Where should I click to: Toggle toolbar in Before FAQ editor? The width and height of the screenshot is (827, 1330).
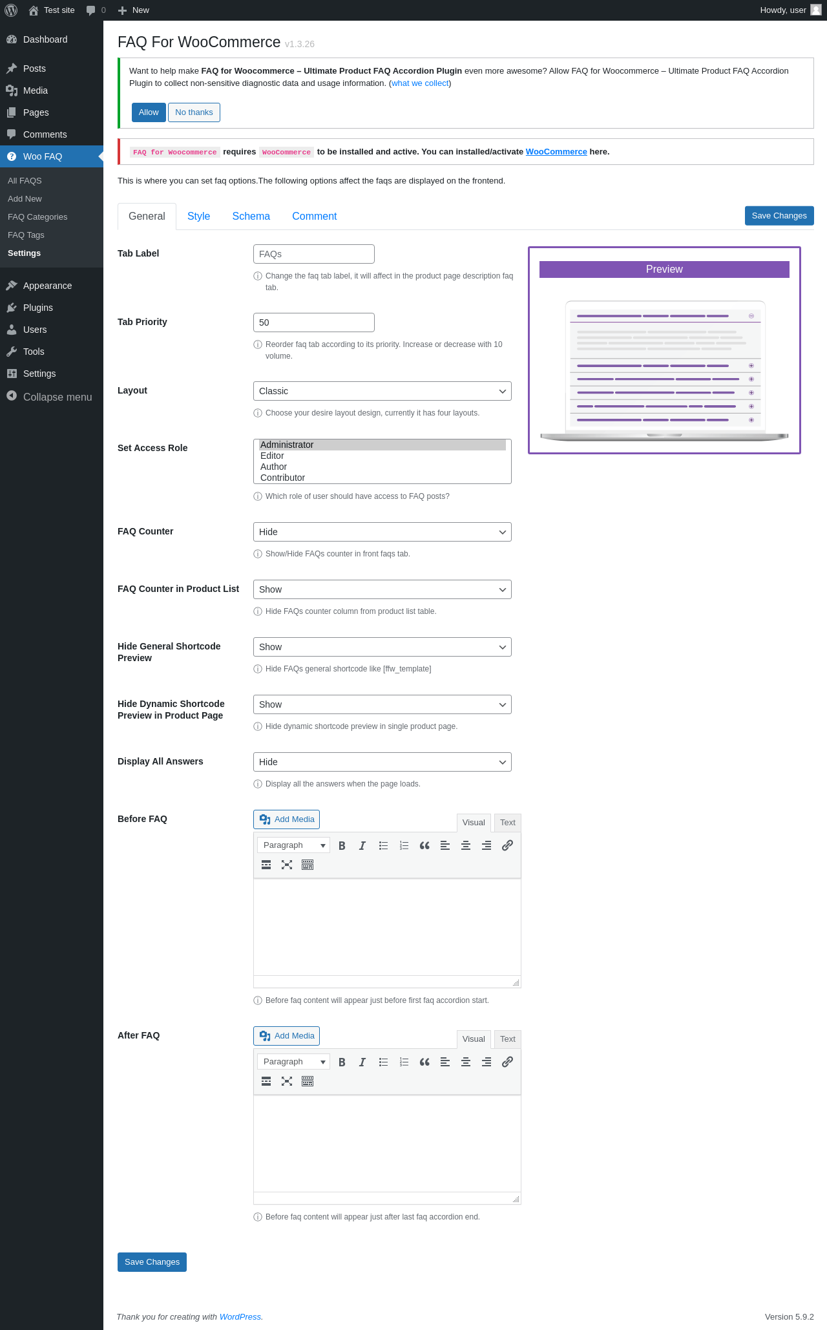click(308, 865)
